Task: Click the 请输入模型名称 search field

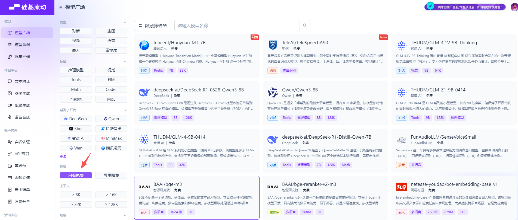Action: [x=237, y=25]
